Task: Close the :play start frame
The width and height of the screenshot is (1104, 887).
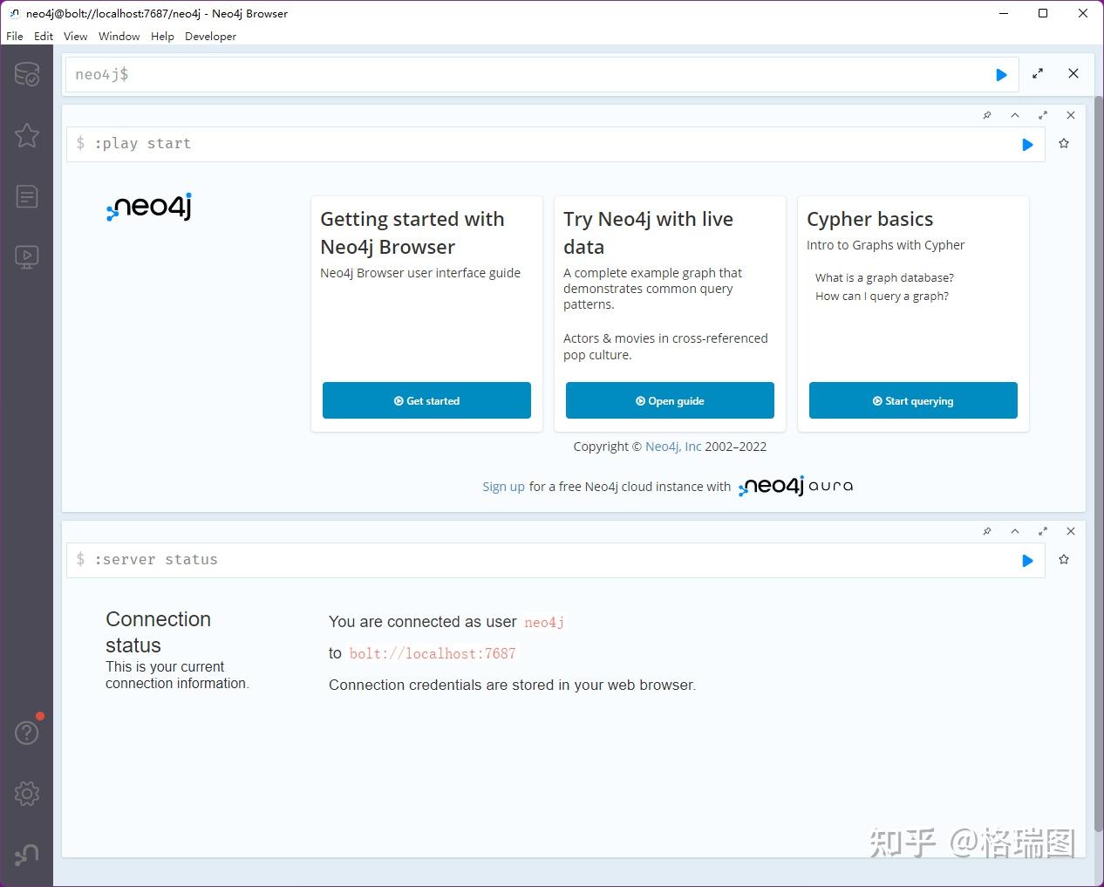Action: (x=1071, y=115)
